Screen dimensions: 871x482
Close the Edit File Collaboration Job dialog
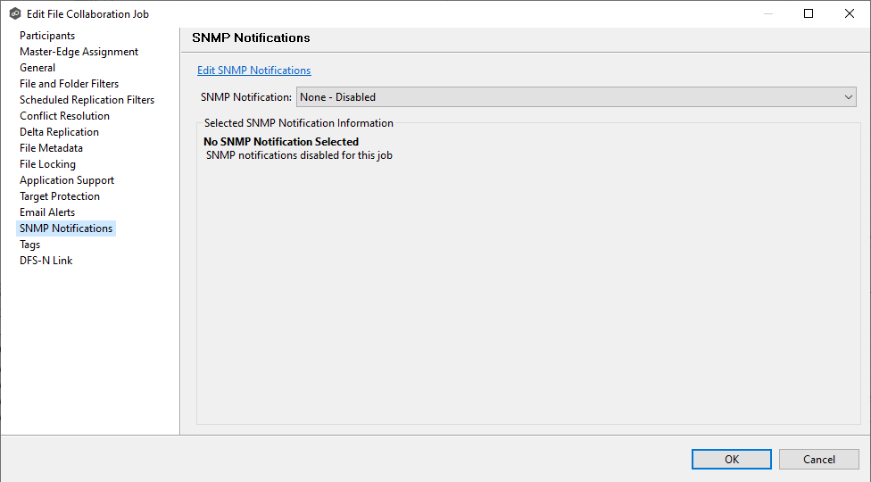849,13
